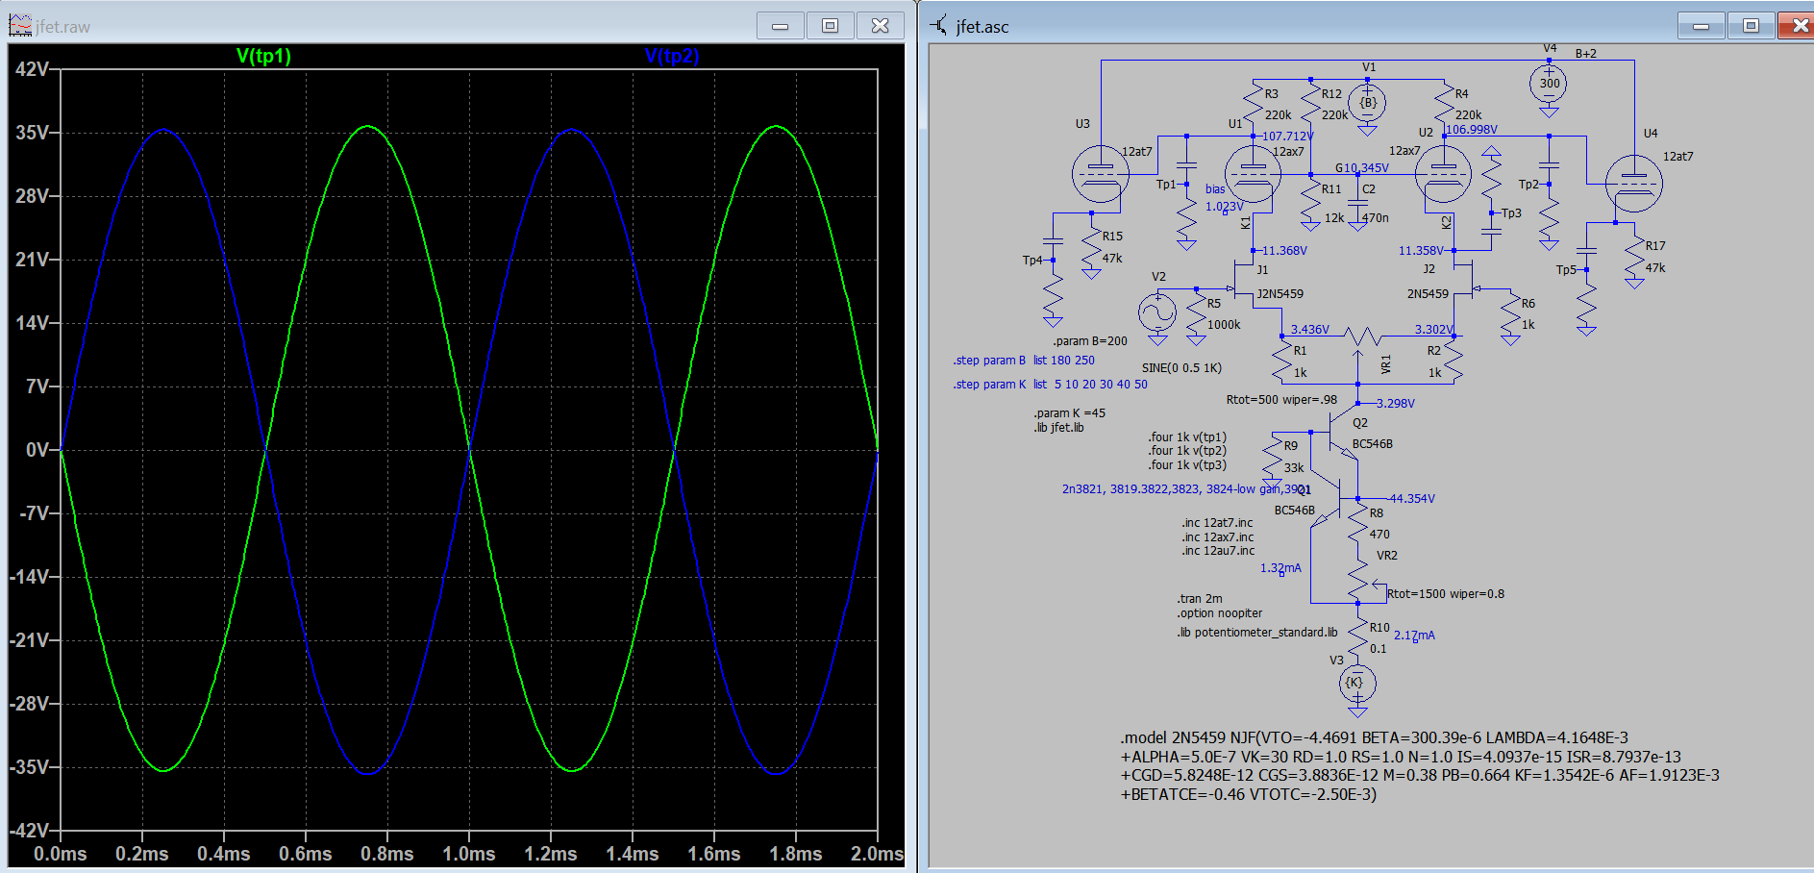Minimize the jfet.raw waveform window

pos(780,26)
